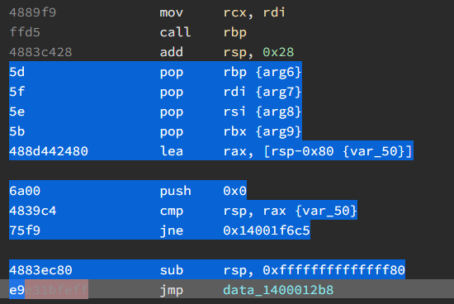
Task: Follow the jne 0x14001f6c5 address
Action: [267, 230]
